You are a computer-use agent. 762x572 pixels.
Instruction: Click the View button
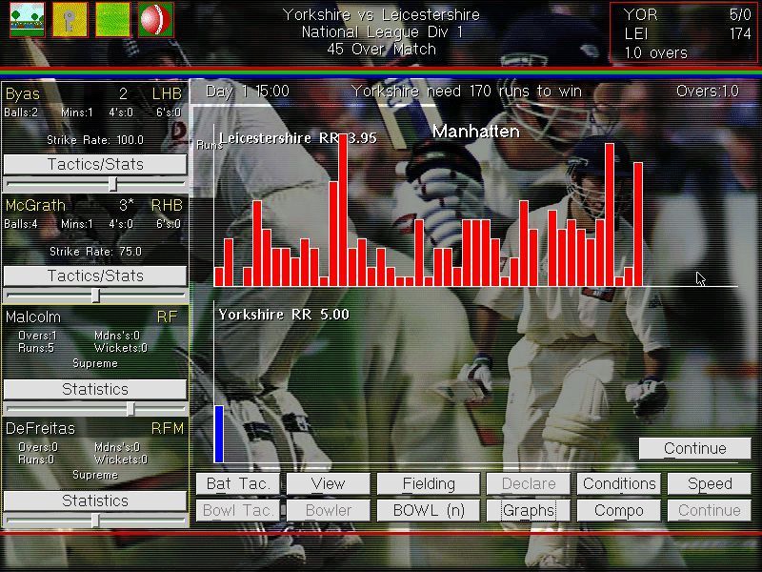(328, 483)
